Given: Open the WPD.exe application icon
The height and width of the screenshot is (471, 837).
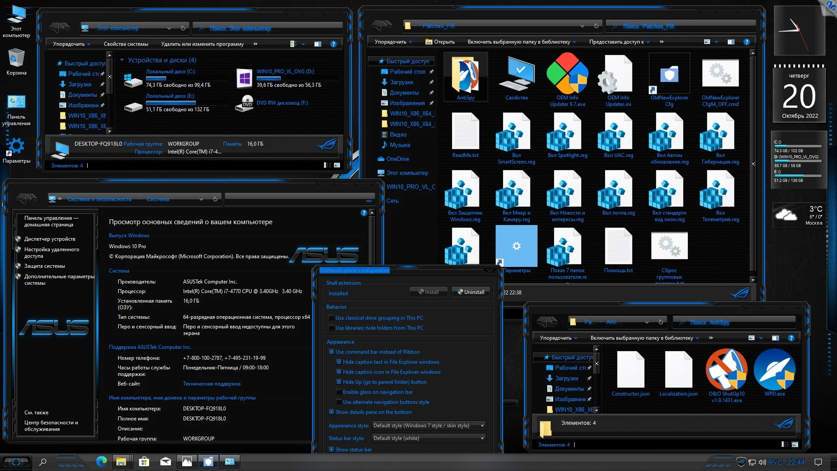Looking at the screenshot, I should click(x=774, y=370).
